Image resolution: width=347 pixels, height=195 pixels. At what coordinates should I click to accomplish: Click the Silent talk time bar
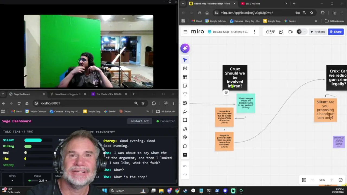coord(38,140)
